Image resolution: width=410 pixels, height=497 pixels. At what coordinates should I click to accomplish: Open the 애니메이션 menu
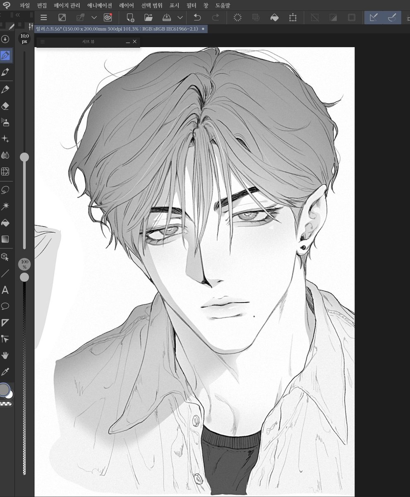100,5
